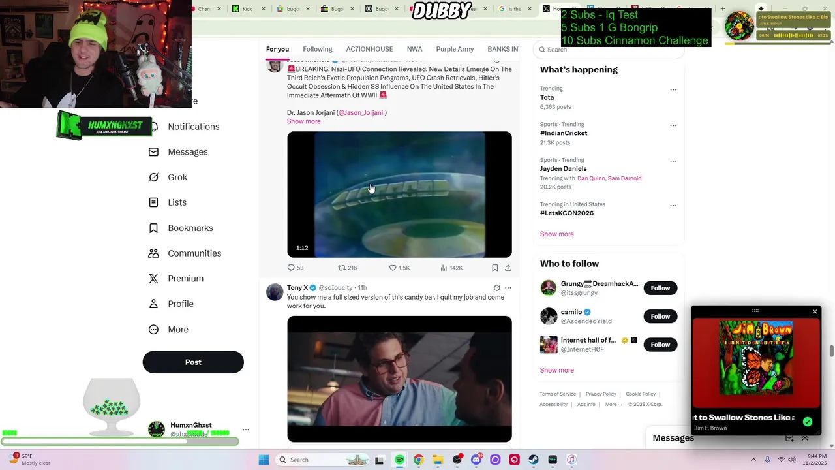The width and height of the screenshot is (835, 470).
Task: Switch to the BANKS IN tab
Action: [503, 49]
